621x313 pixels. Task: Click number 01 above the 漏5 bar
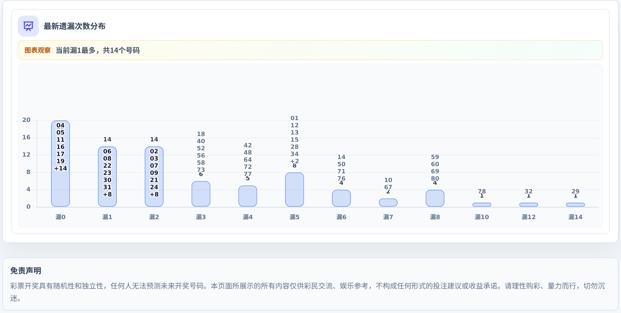click(294, 118)
